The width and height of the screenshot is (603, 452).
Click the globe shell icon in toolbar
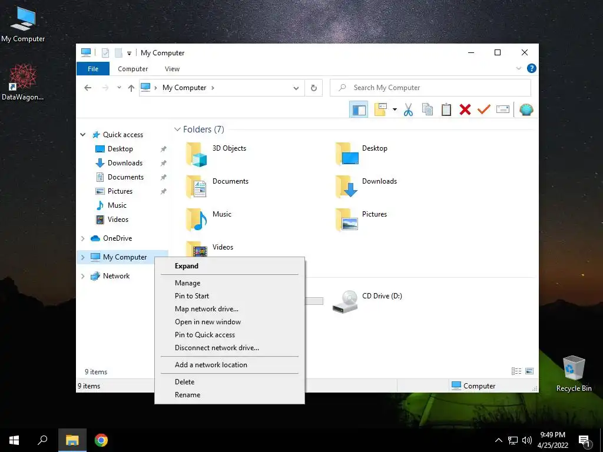coord(526,110)
